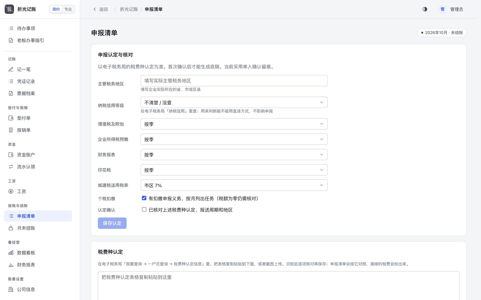This screenshot has width=481, height=300.
Task: Click the 税费种认定 paste textarea
Action: pyautogui.click(x=279, y=286)
